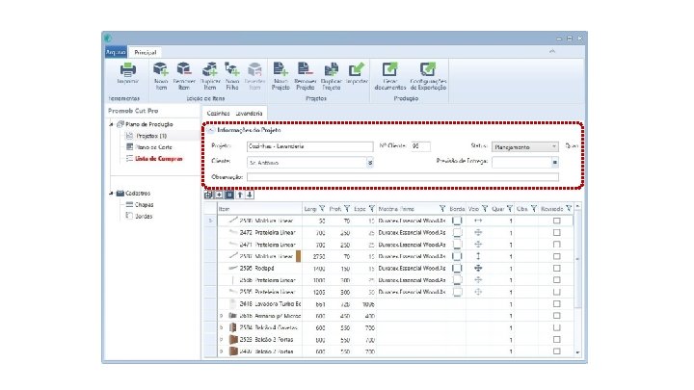Open Bordas under Cadastros

coord(144,217)
